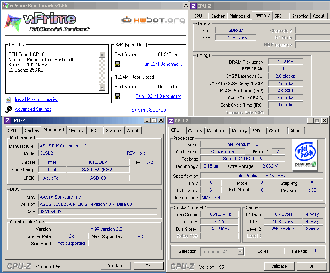The image size is (330, 273).
Task: Close the CPU tab CPU-Z window
Action: click(x=324, y=121)
